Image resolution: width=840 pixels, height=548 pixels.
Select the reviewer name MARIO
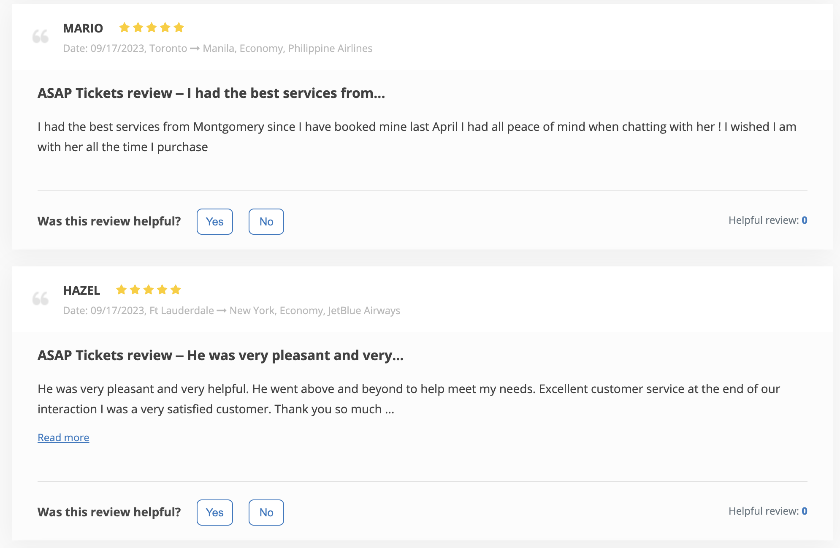pos(83,28)
